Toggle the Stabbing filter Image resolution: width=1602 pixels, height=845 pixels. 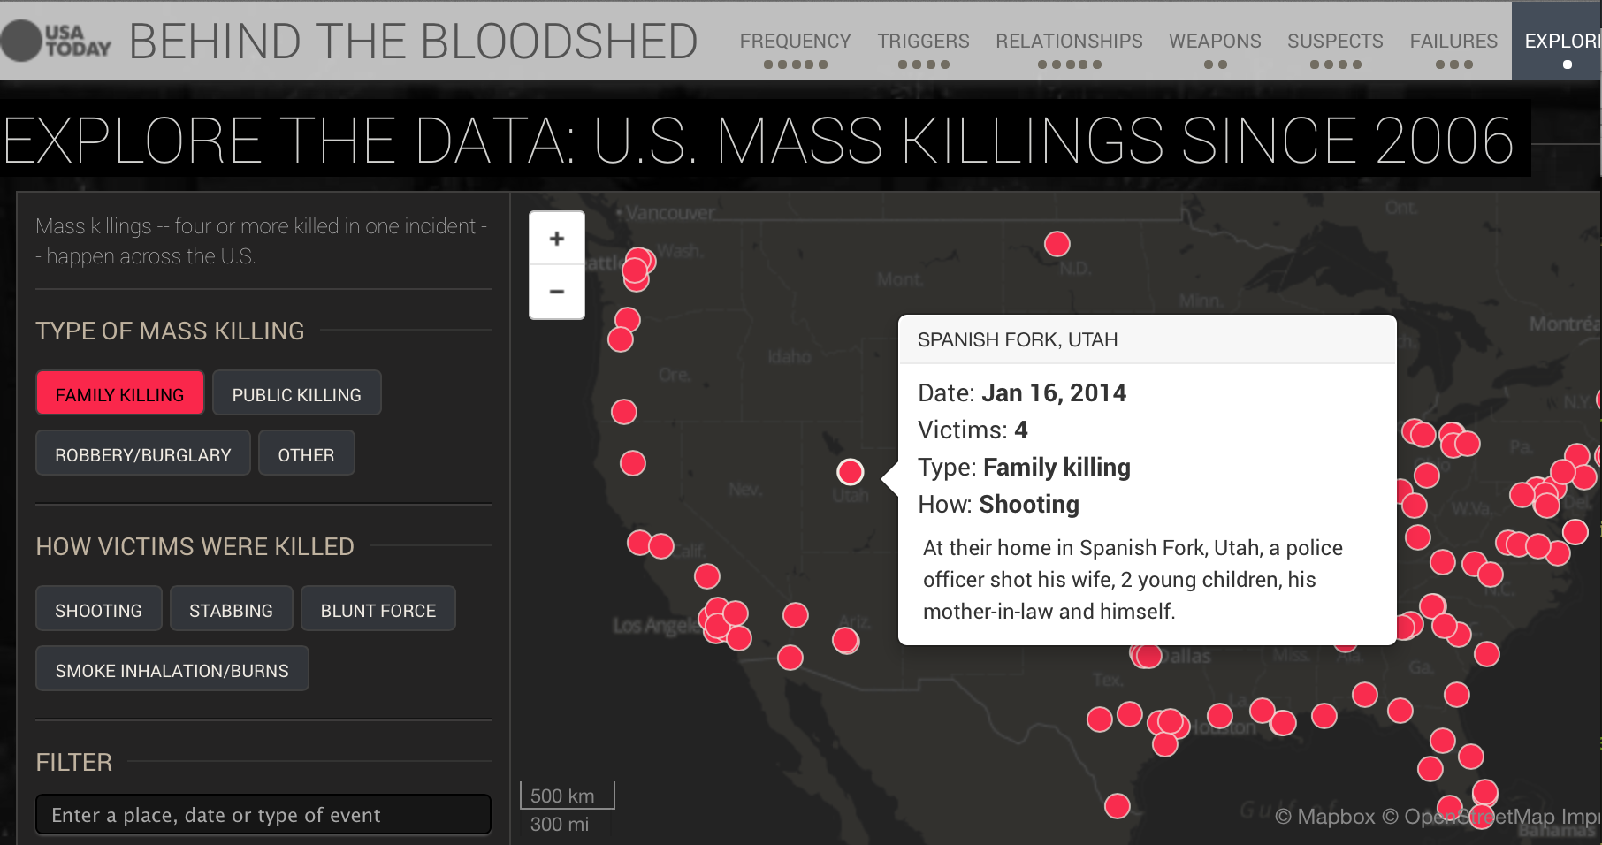coord(232,609)
